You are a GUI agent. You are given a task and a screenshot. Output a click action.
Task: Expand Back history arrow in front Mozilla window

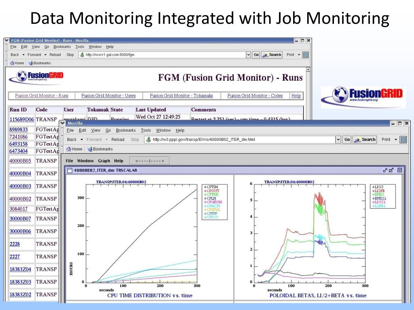82,139
